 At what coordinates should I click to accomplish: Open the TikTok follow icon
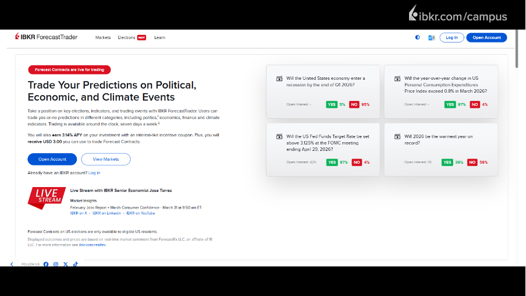(76, 264)
